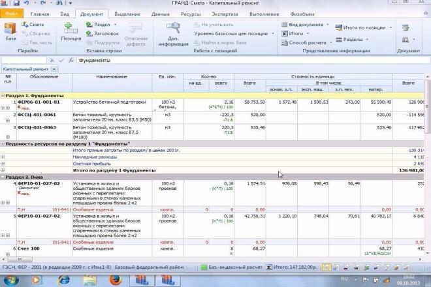Expand row ФССЦ-401-0061 details

coord(7,121)
